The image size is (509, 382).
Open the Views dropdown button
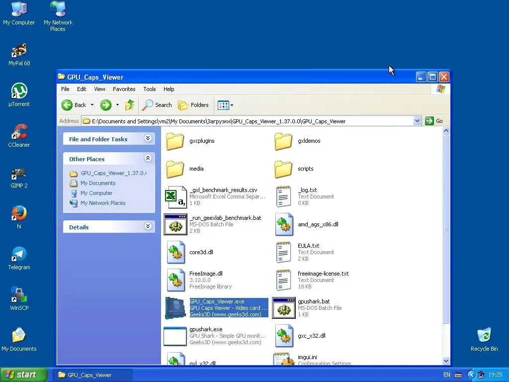[226, 105]
